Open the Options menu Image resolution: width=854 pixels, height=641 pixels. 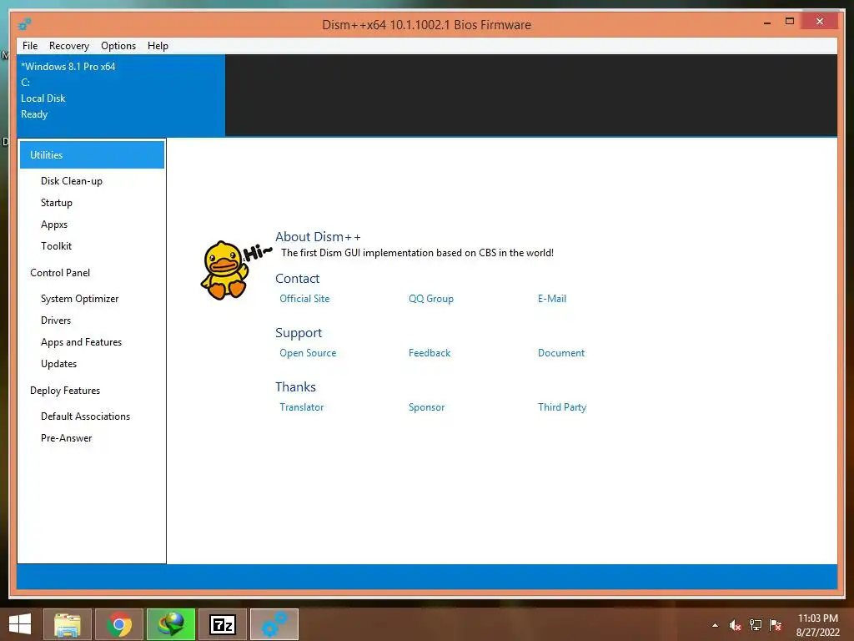[118, 46]
